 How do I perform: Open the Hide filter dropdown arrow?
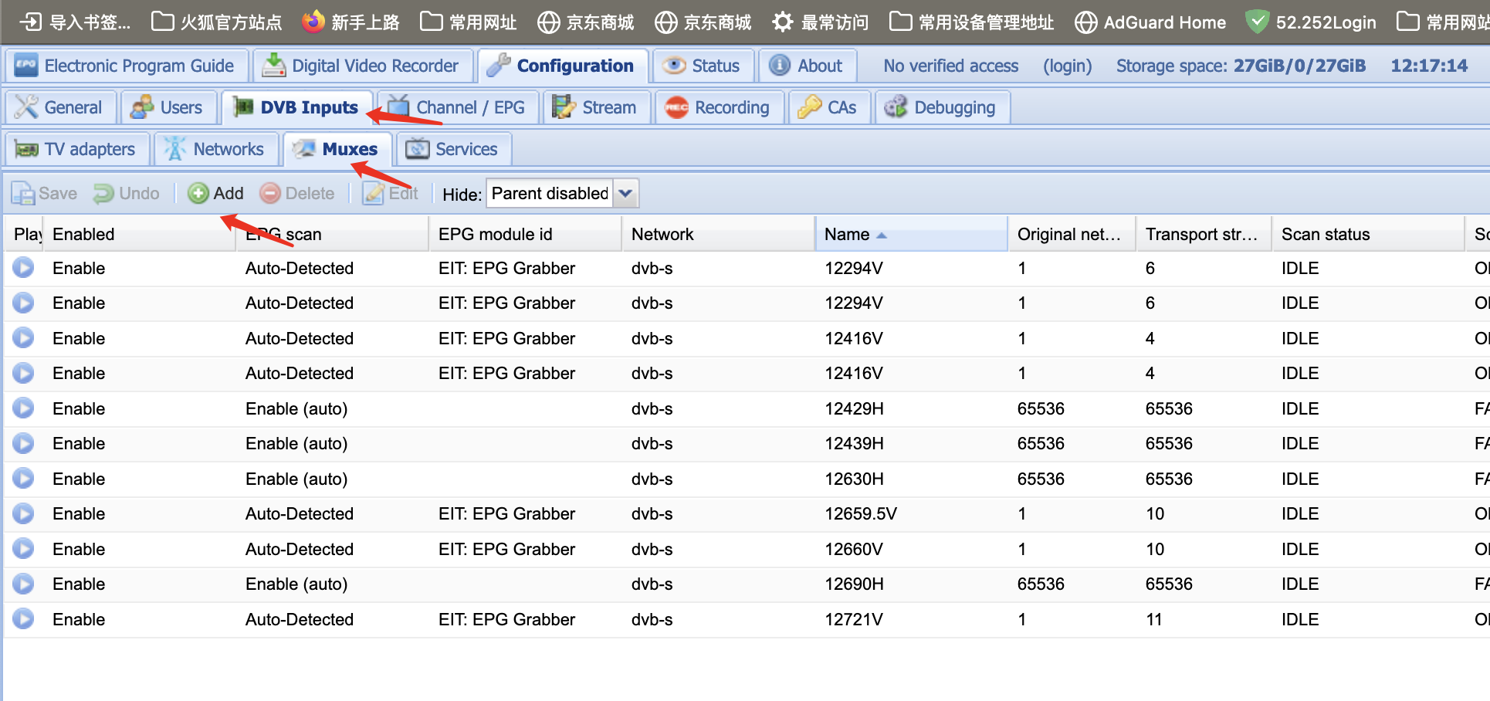(626, 194)
